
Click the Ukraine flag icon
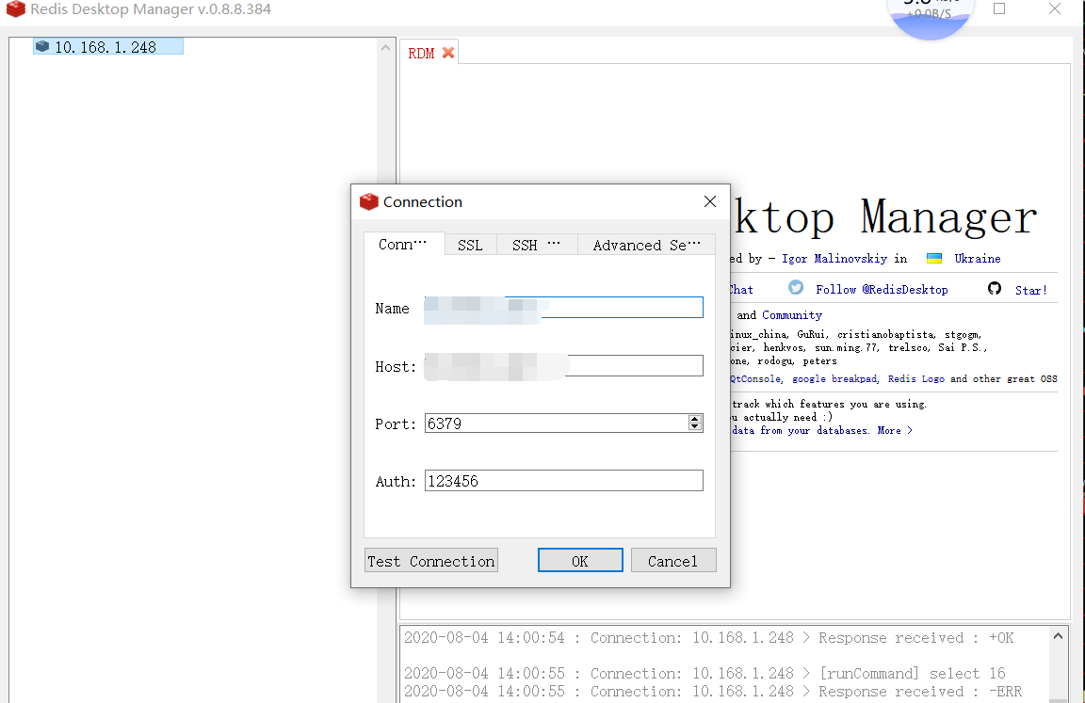[x=934, y=259]
